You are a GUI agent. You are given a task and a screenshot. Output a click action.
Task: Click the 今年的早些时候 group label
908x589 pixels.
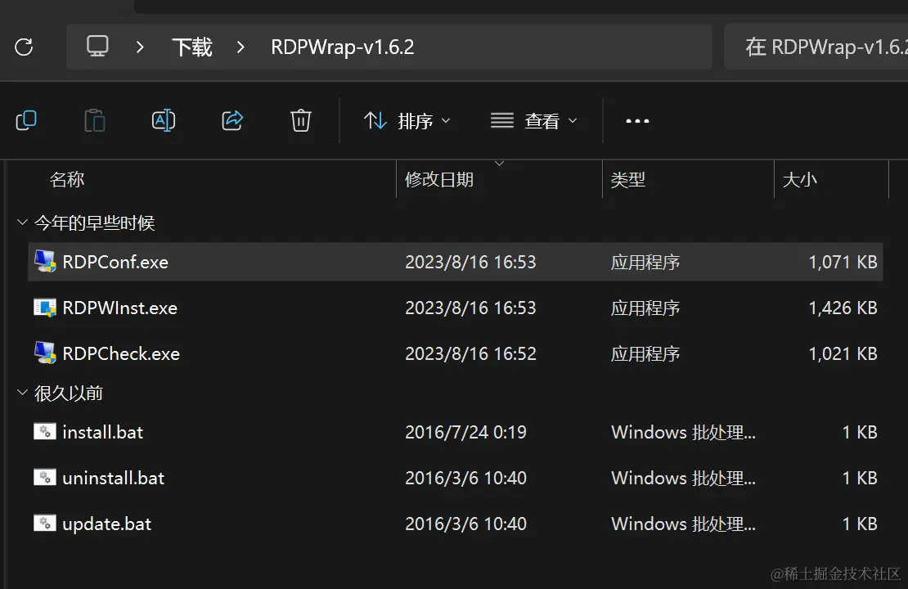(94, 223)
